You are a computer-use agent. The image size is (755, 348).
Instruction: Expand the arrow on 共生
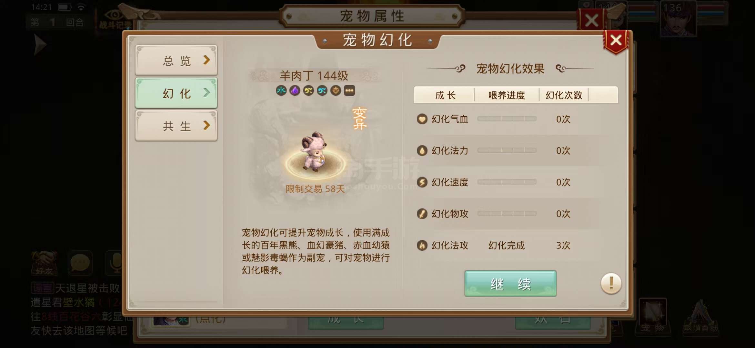[x=206, y=125]
